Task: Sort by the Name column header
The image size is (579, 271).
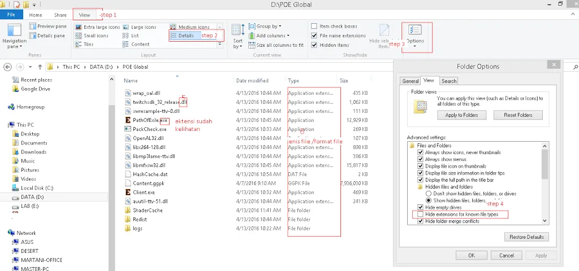Action: point(131,81)
